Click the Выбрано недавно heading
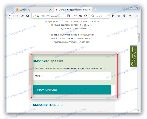The image size is (147, 119). [x=48, y=105]
